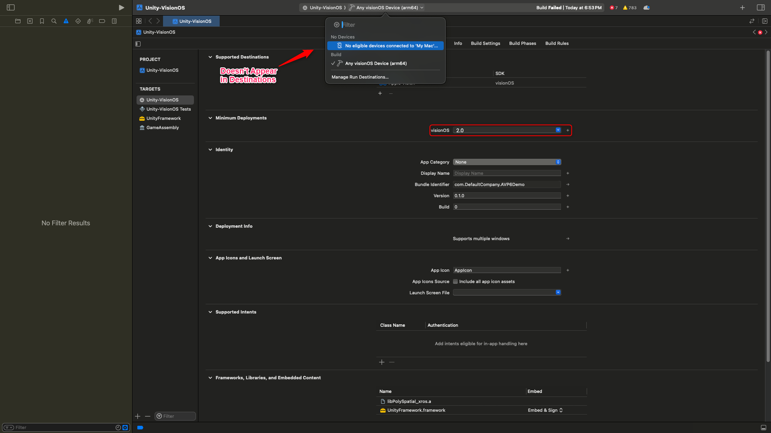Select the Unity-VisionOS editor tab
Viewport: 771px width, 433px height.
tap(192, 21)
